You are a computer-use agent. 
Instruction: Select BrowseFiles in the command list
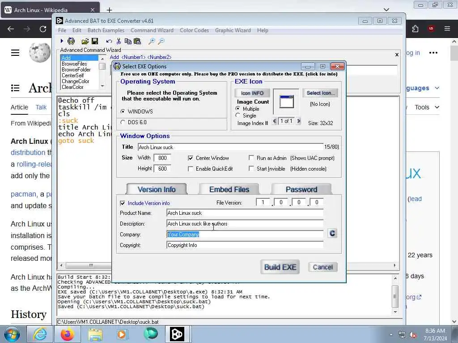coord(74,64)
